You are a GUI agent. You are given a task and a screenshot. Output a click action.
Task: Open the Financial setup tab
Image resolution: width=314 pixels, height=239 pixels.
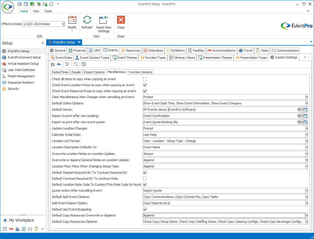pos(77,50)
